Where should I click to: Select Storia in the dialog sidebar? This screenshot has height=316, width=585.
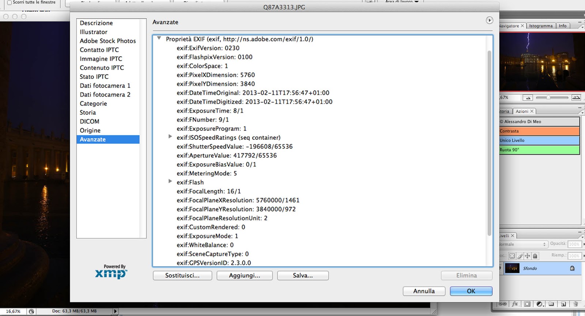point(108,112)
